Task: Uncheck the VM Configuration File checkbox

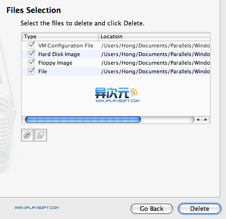Action: pos(31,46)
